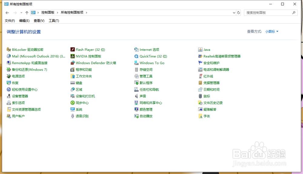Click the 轻松使用设置中心 link
Screen dimensions: 303x174
[x=25, y=89]
